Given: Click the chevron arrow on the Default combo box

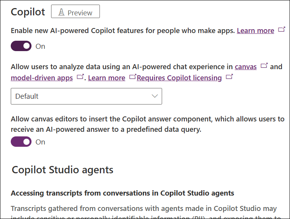Looking at the screenshot, I should 154,96.
